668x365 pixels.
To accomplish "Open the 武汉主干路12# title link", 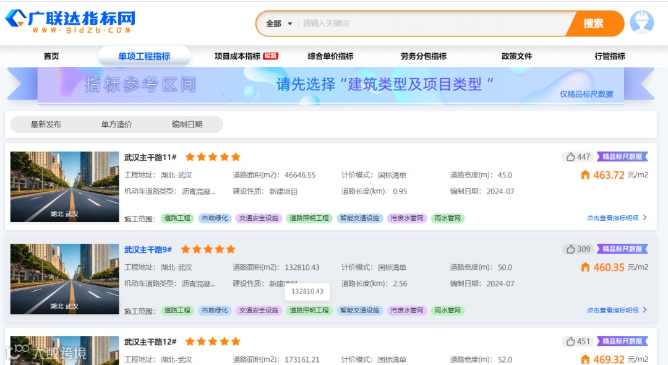I will [x=150, y=341].
